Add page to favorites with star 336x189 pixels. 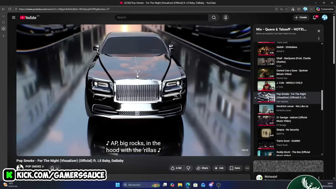[x=286, y=9]
